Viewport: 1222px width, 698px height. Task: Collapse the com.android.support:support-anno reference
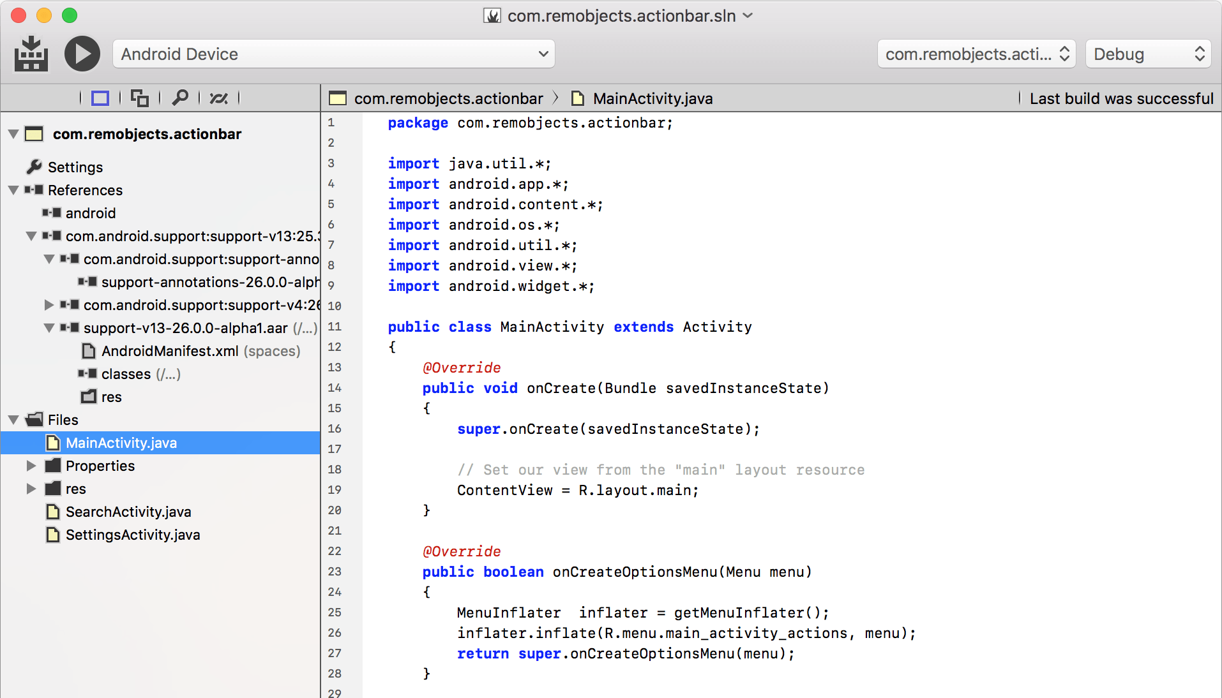[x=49, y=259]
